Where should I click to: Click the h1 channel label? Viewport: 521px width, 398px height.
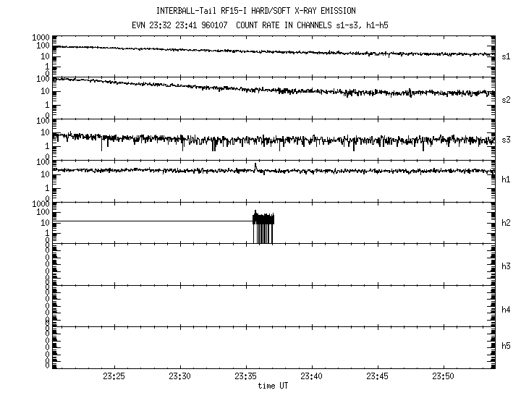(506, 180)
